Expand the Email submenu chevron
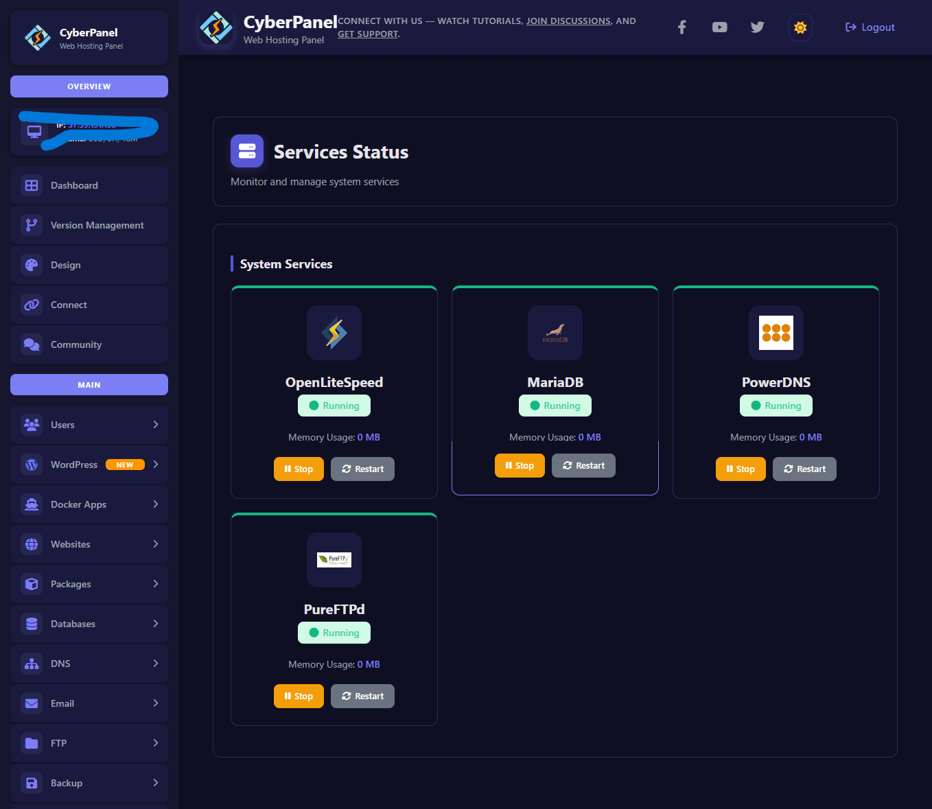This screenshot has width=932, height=809. click(156, 703)
